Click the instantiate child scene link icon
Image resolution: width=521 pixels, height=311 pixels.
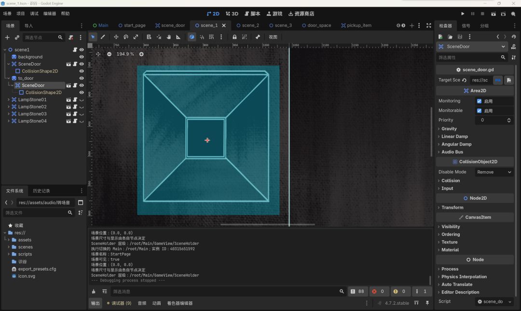click(17, 38)
